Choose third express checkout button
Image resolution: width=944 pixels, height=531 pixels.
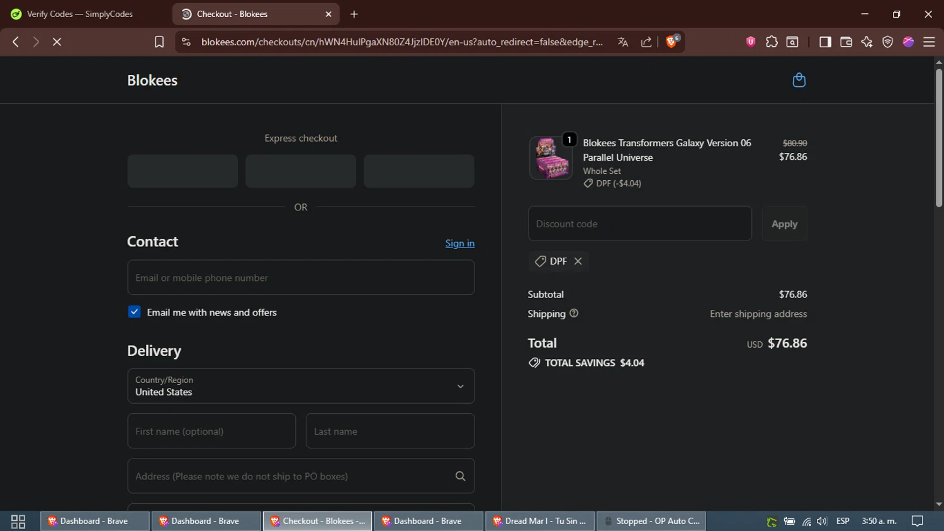click(419, 171)
